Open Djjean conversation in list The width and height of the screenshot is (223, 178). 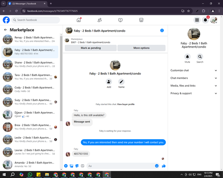pyautogui.click(x=30, y=114)
